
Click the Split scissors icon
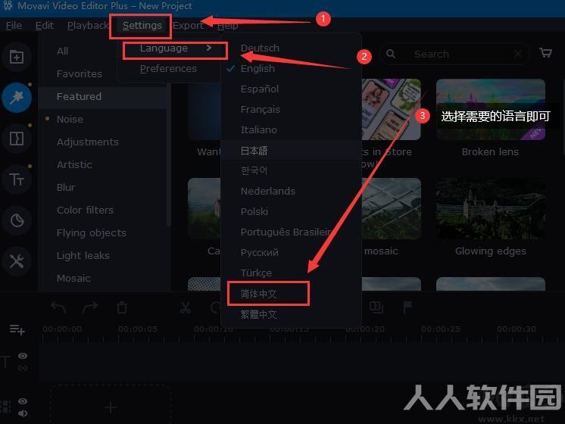coord(186,307)
